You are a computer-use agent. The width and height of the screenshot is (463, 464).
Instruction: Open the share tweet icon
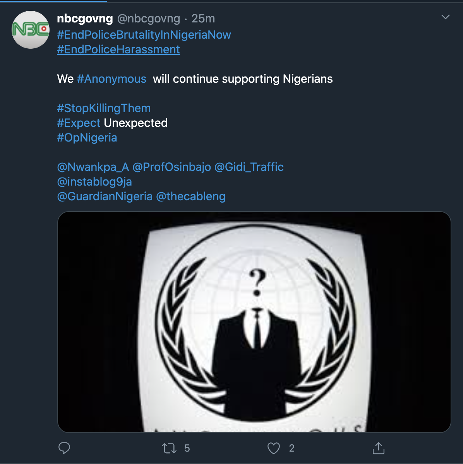(x=378, y=448)
